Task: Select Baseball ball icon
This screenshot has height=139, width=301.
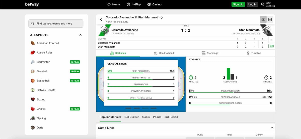Action: pos(33,71)
